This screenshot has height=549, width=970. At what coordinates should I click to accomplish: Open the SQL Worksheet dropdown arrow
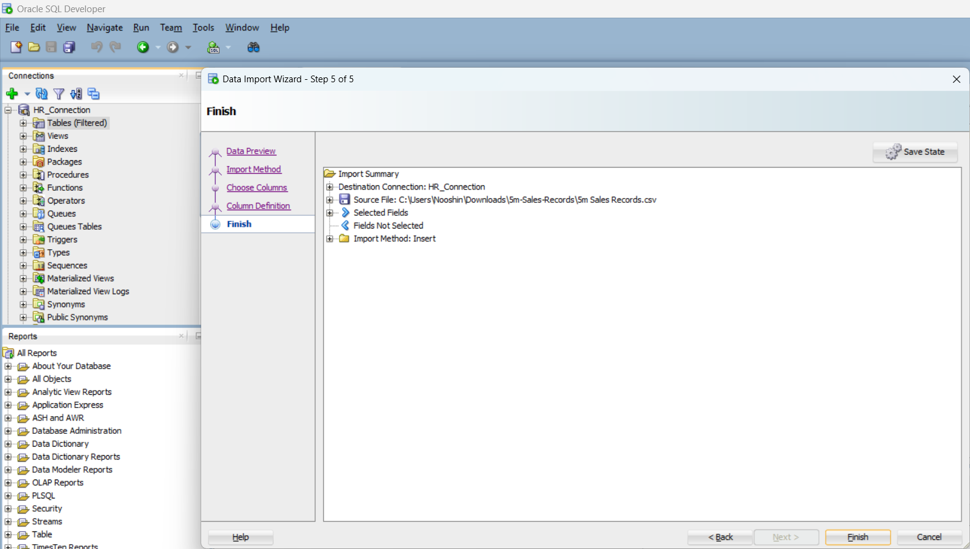(229, 47)
